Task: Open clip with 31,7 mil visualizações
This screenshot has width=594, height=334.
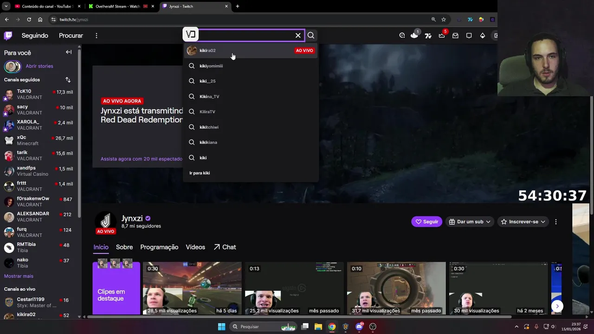Action: 396,288
